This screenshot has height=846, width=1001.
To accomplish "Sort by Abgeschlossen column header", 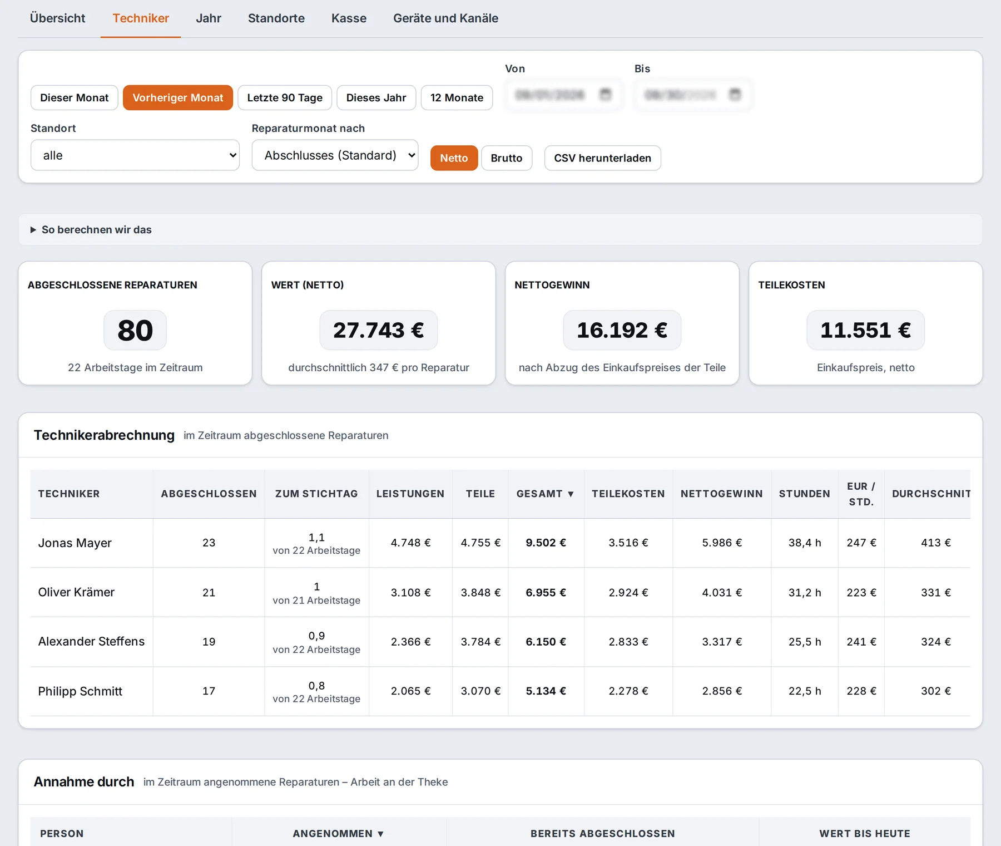I will coord(209,494).
